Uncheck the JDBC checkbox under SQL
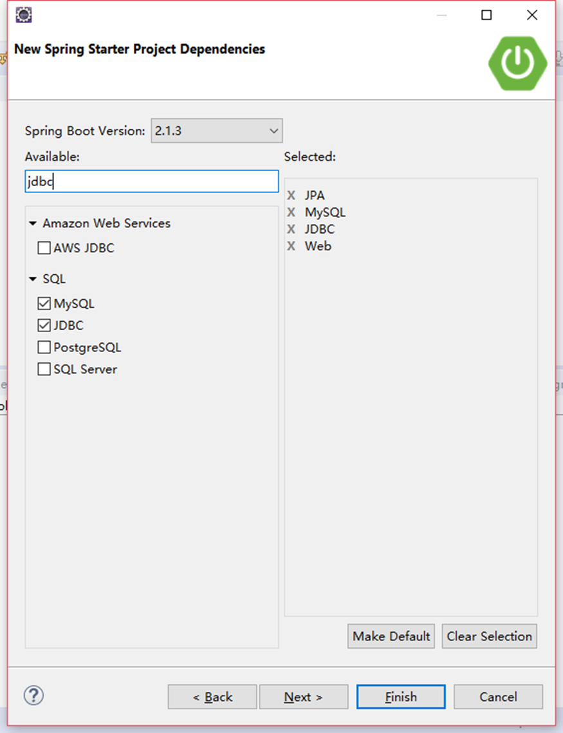563x733 pixels. click(x=44, y=326)
